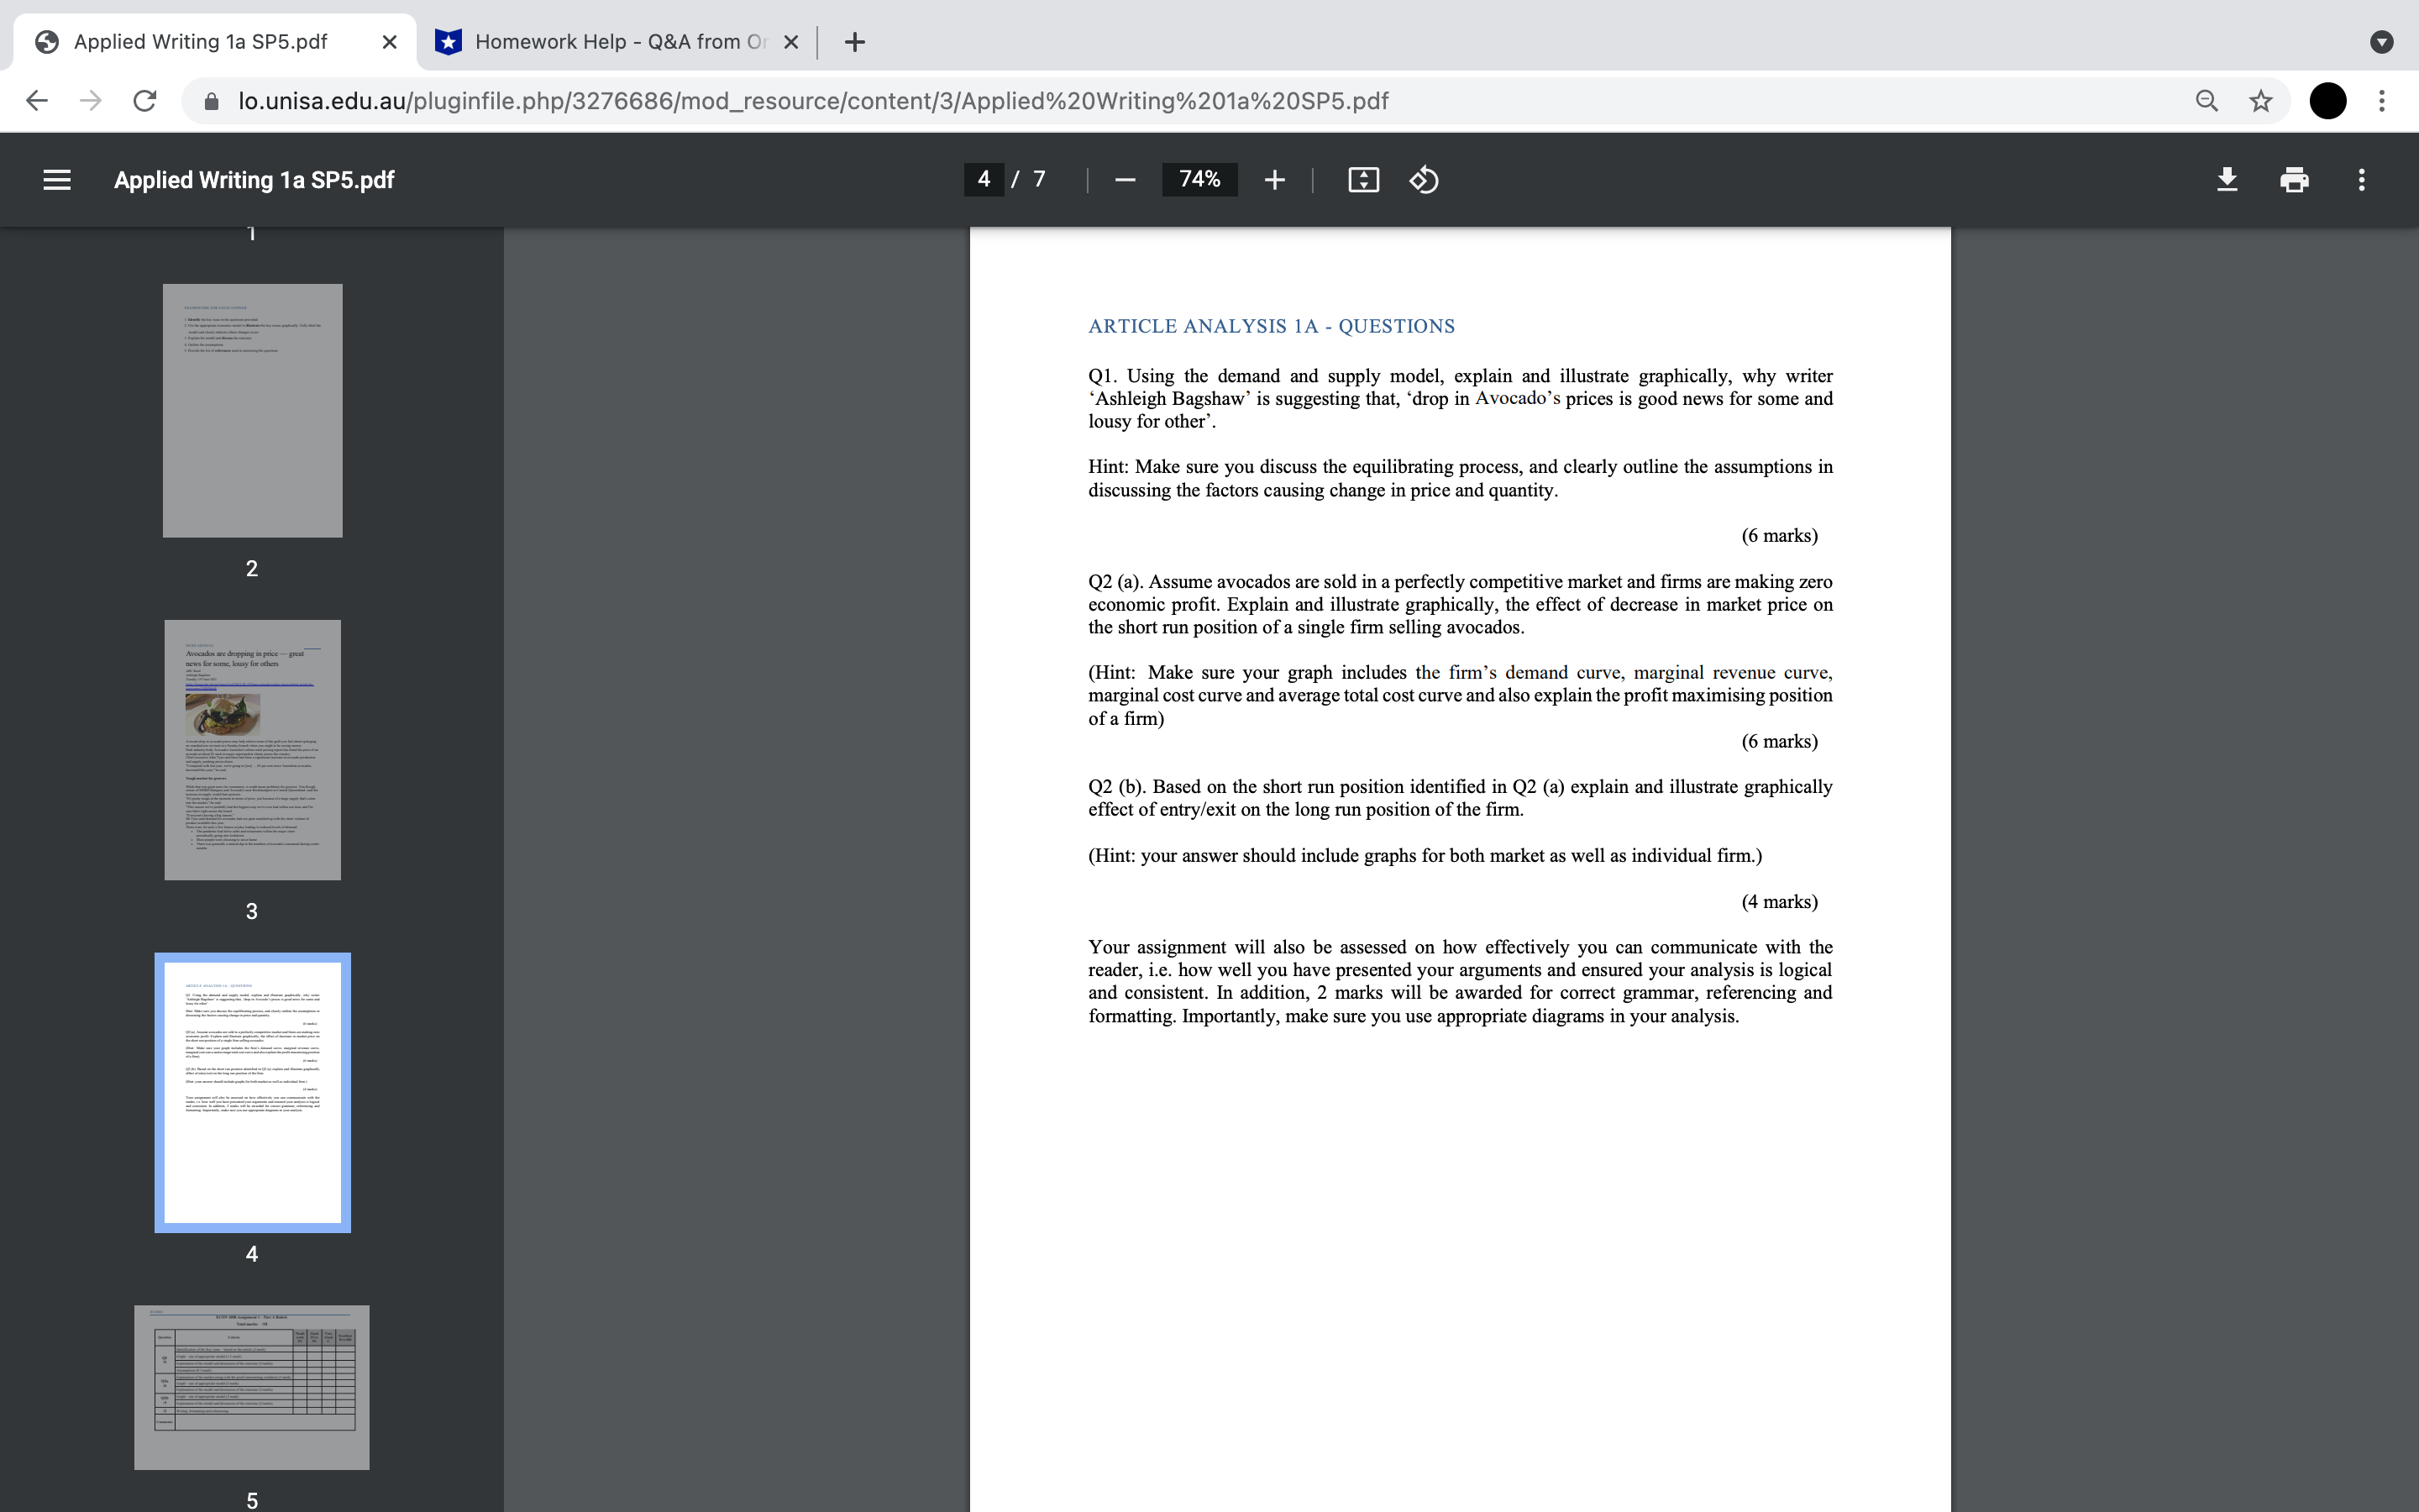Navigate back using the back arrow

tap(37, 100)
